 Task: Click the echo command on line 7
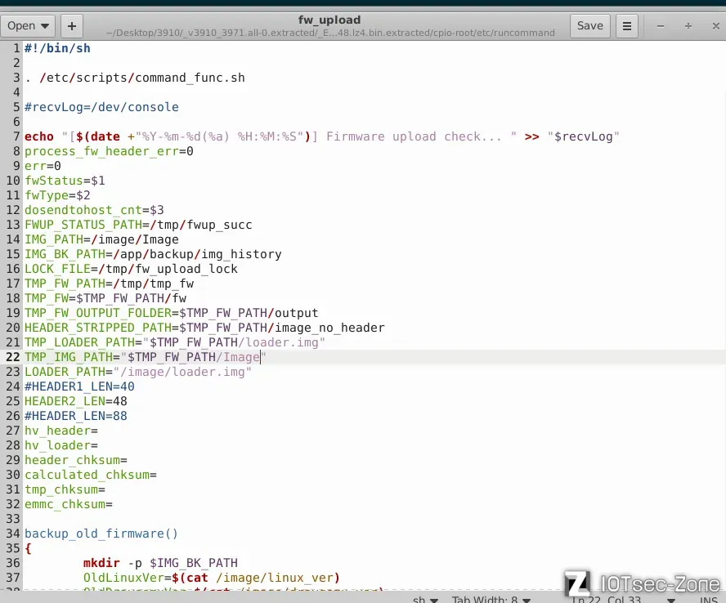point(38,136)
